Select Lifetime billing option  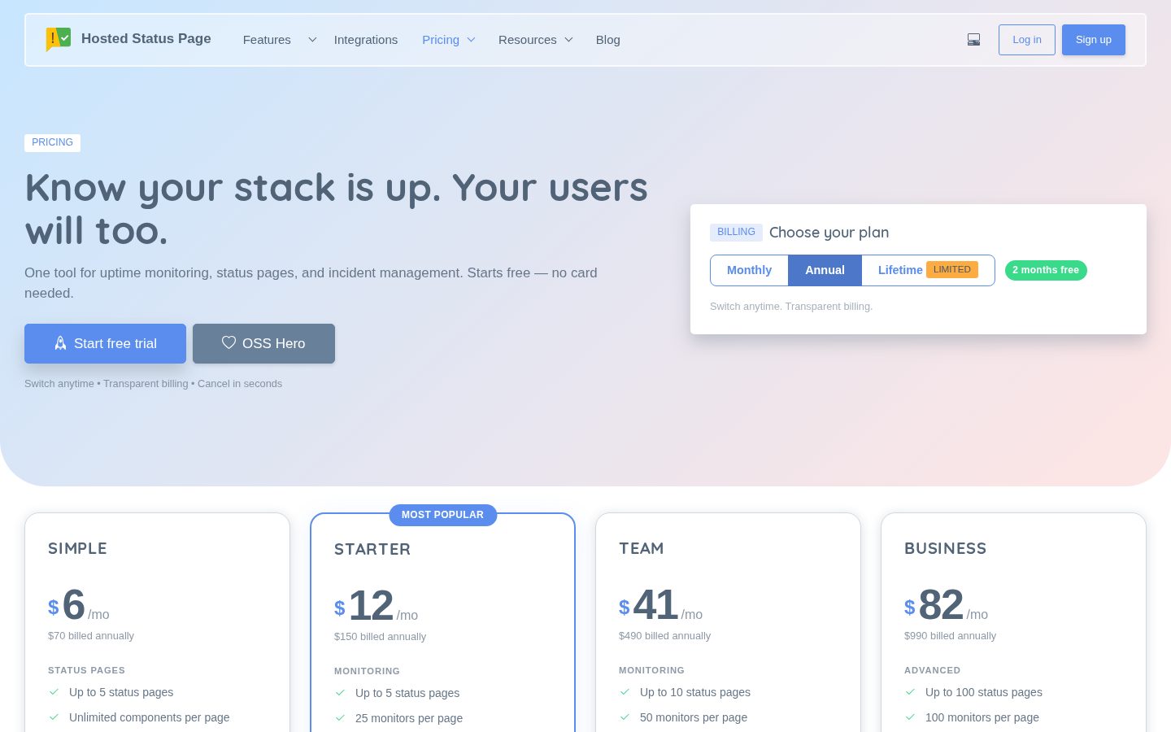928,270
